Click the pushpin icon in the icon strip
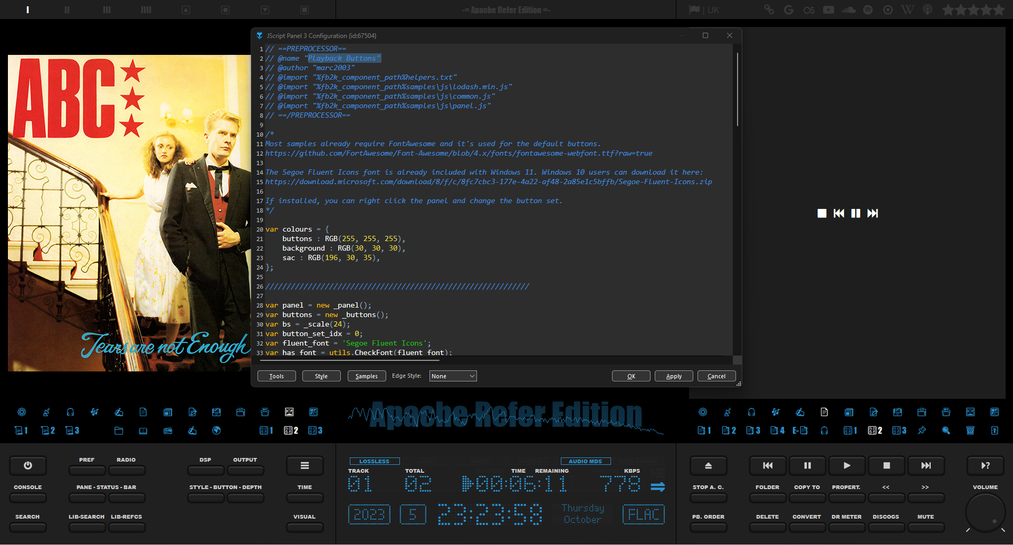1013x545 pixels. tap(922, 431)
